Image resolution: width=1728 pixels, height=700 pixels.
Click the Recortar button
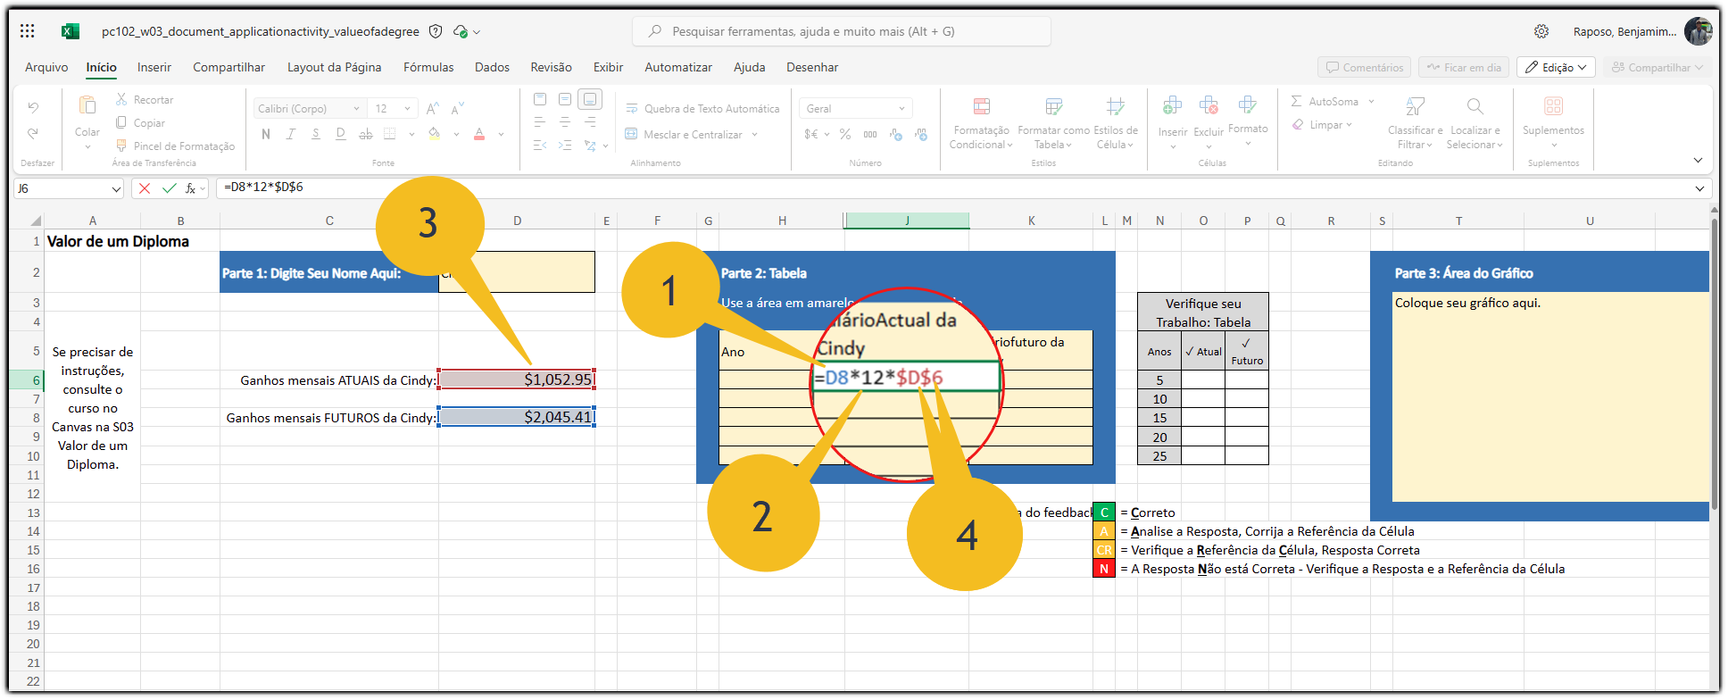pyautogui.click(x=145, y=100)
